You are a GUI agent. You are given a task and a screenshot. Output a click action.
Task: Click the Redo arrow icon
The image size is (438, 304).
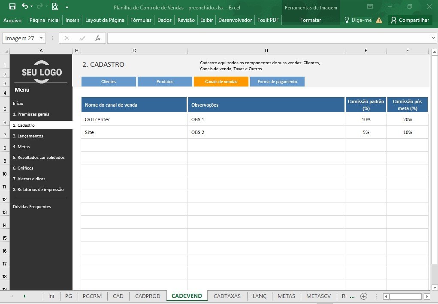click(40, 6)
